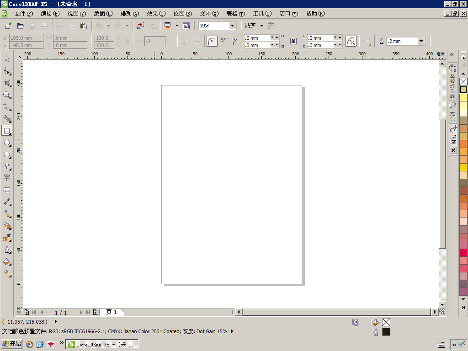Click the horizontal scrollbar track
This screenshot has width=468, height=351.
(337, 312)
